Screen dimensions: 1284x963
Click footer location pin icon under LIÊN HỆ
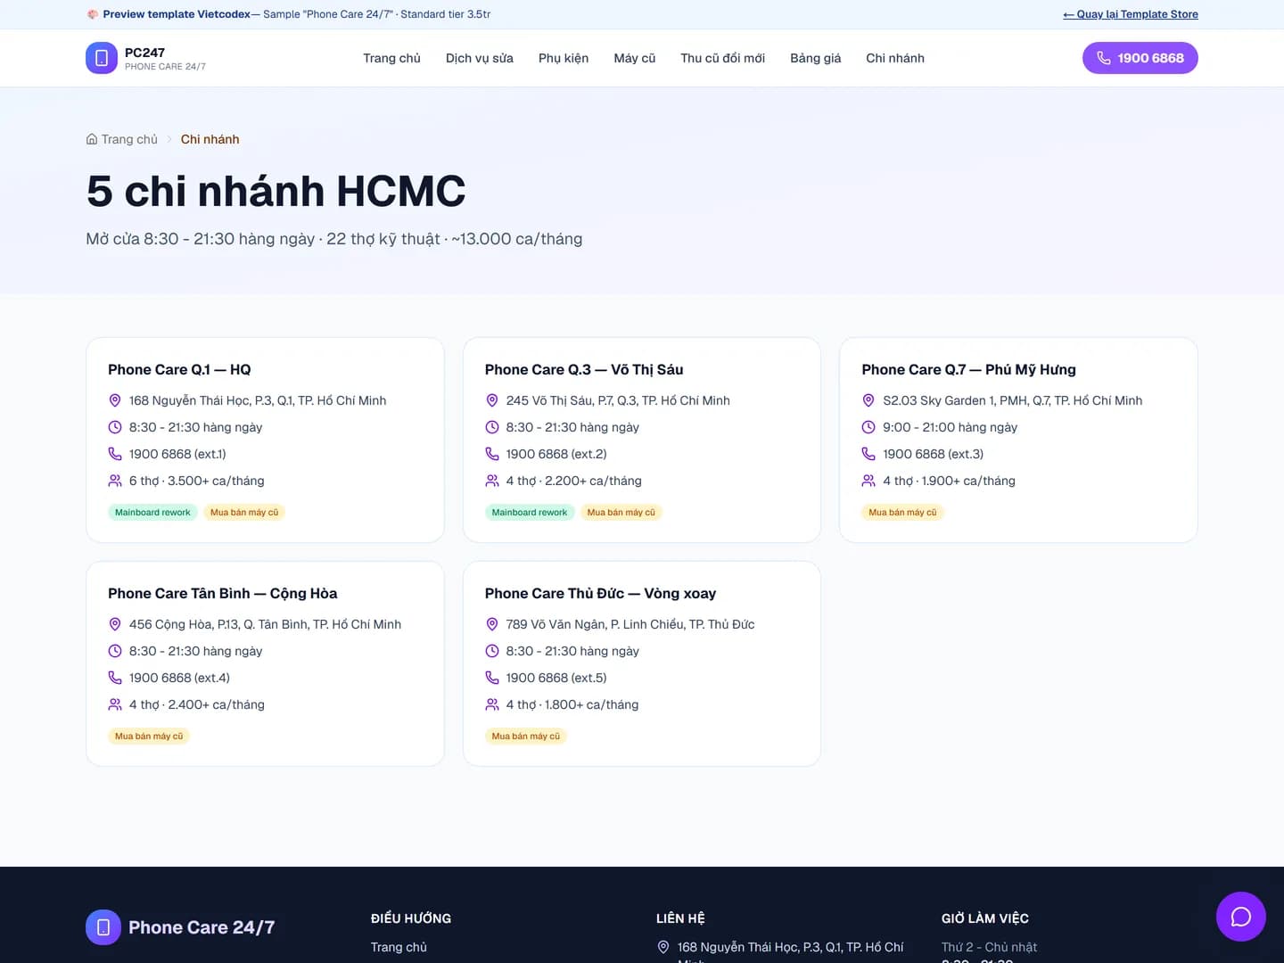(x=663, y=947)
